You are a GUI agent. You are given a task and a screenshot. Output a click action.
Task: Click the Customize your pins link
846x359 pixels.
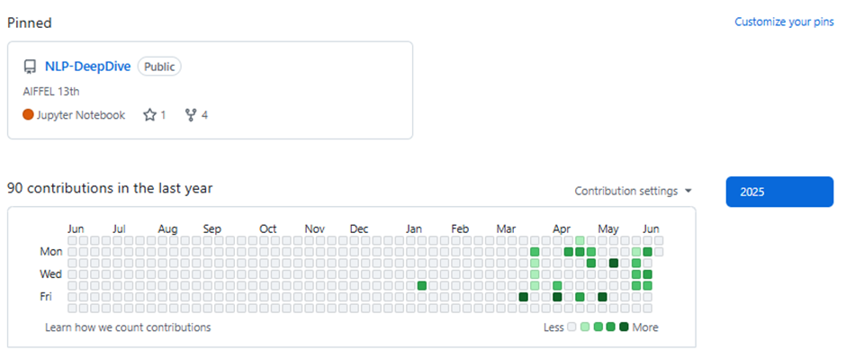(785, 22)
